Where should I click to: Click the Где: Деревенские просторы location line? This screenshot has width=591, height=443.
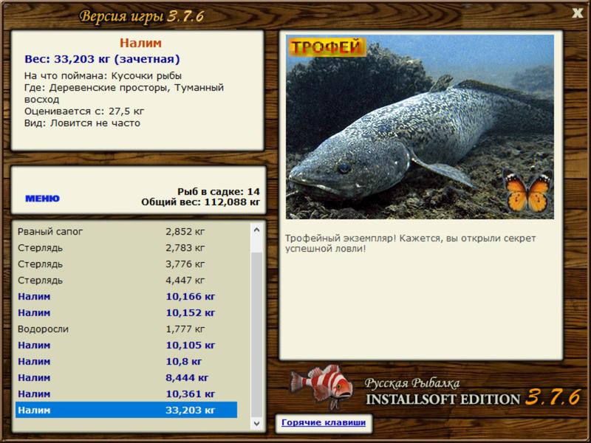click(124, 94)
